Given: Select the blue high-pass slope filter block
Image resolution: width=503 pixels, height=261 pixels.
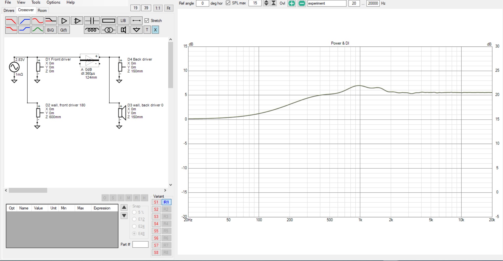Looking at the screenshot, I should coord(24,20).
